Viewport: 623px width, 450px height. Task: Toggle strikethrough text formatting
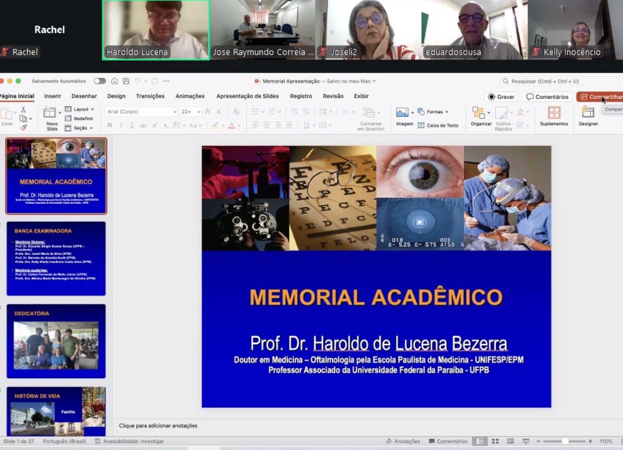[x=143, y=126]
